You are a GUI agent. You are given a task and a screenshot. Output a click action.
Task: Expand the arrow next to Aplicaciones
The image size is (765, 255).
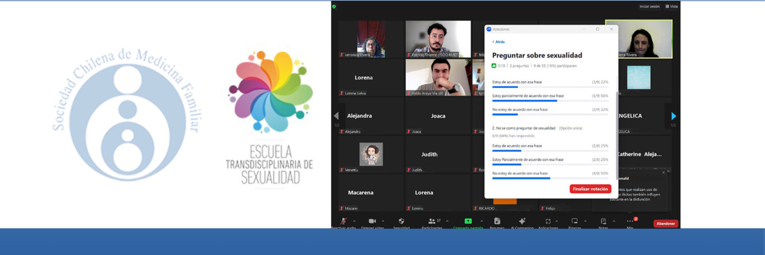[x=556, y=221]
